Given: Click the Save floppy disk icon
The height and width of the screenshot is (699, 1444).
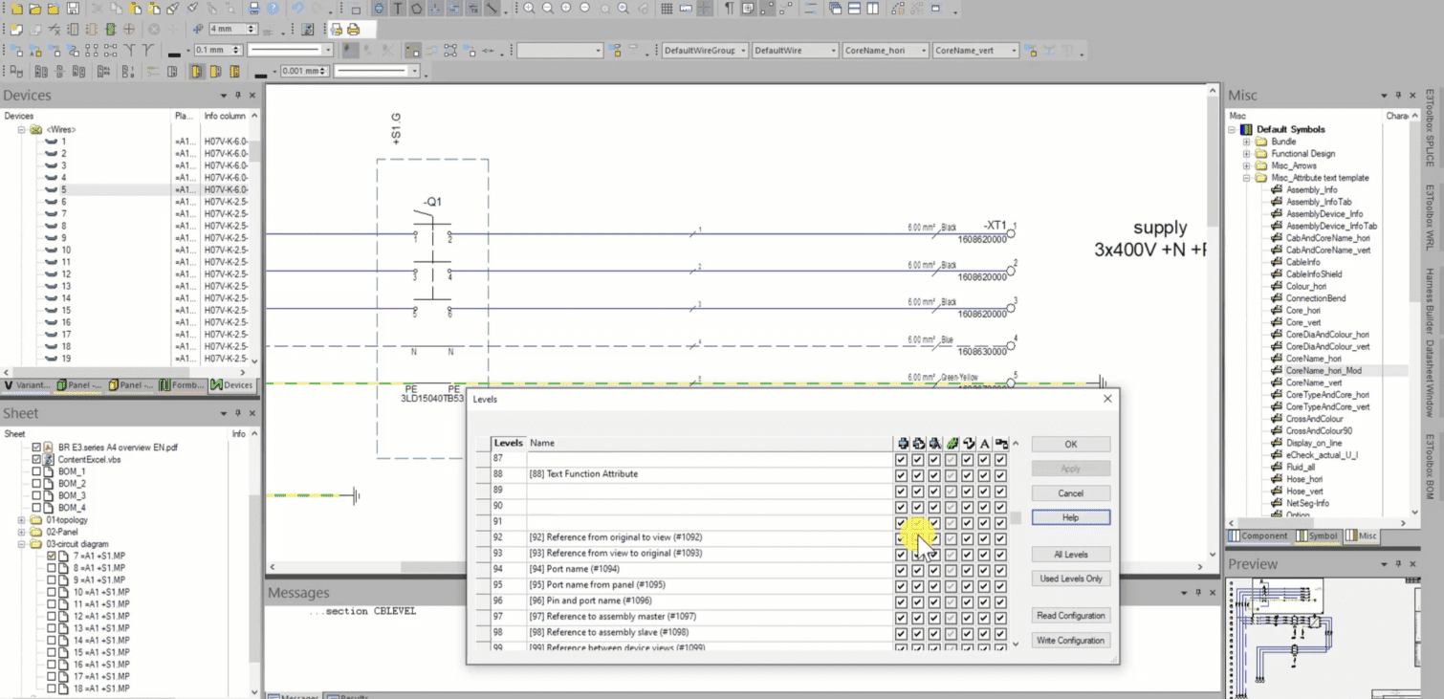Looking at the screenshot, I should coord(73,8).
